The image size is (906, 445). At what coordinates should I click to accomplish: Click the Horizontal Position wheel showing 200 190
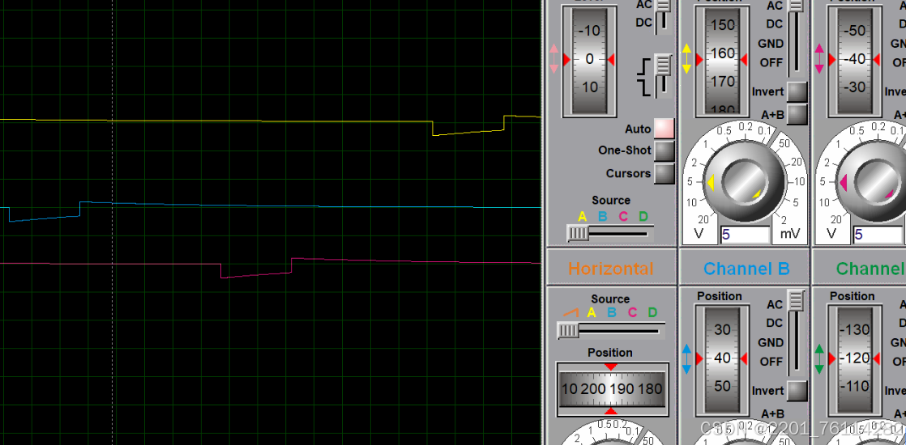[612, 389]
